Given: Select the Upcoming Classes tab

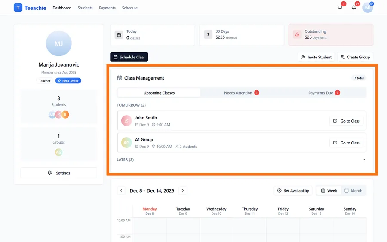Looking at the screenshot, I should pos(159,93).
